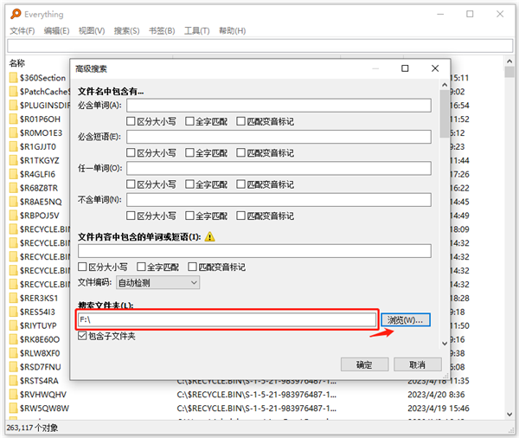
Task: Enable 区分大小写 under 必含短语
Action: click(x=131, y=152)
